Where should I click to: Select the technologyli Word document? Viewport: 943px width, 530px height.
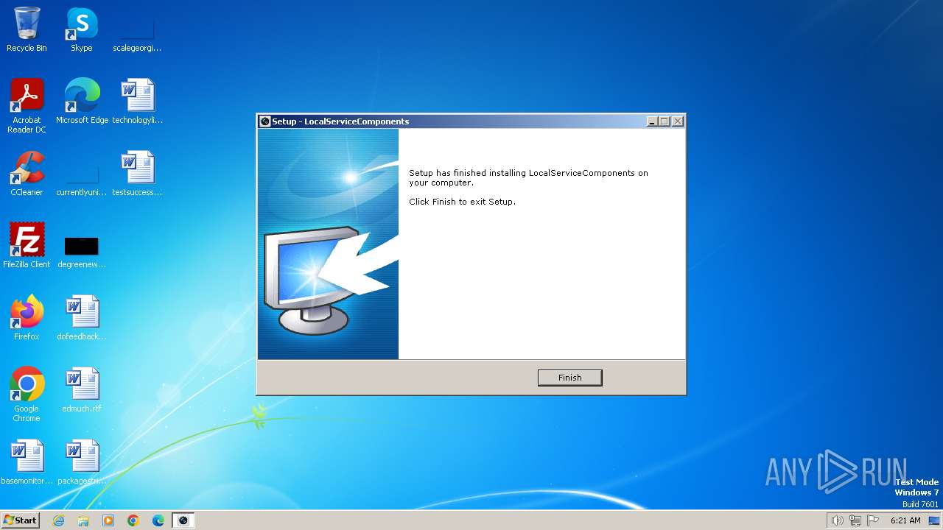point(137,102)
